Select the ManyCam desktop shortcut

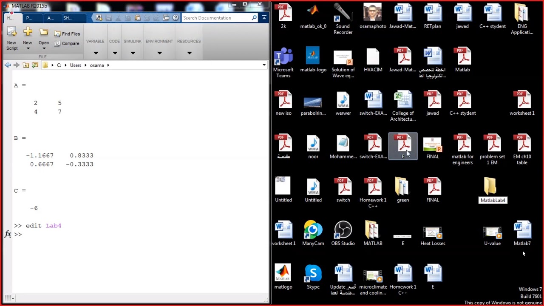pyautogui.click(x=313, y=233)
